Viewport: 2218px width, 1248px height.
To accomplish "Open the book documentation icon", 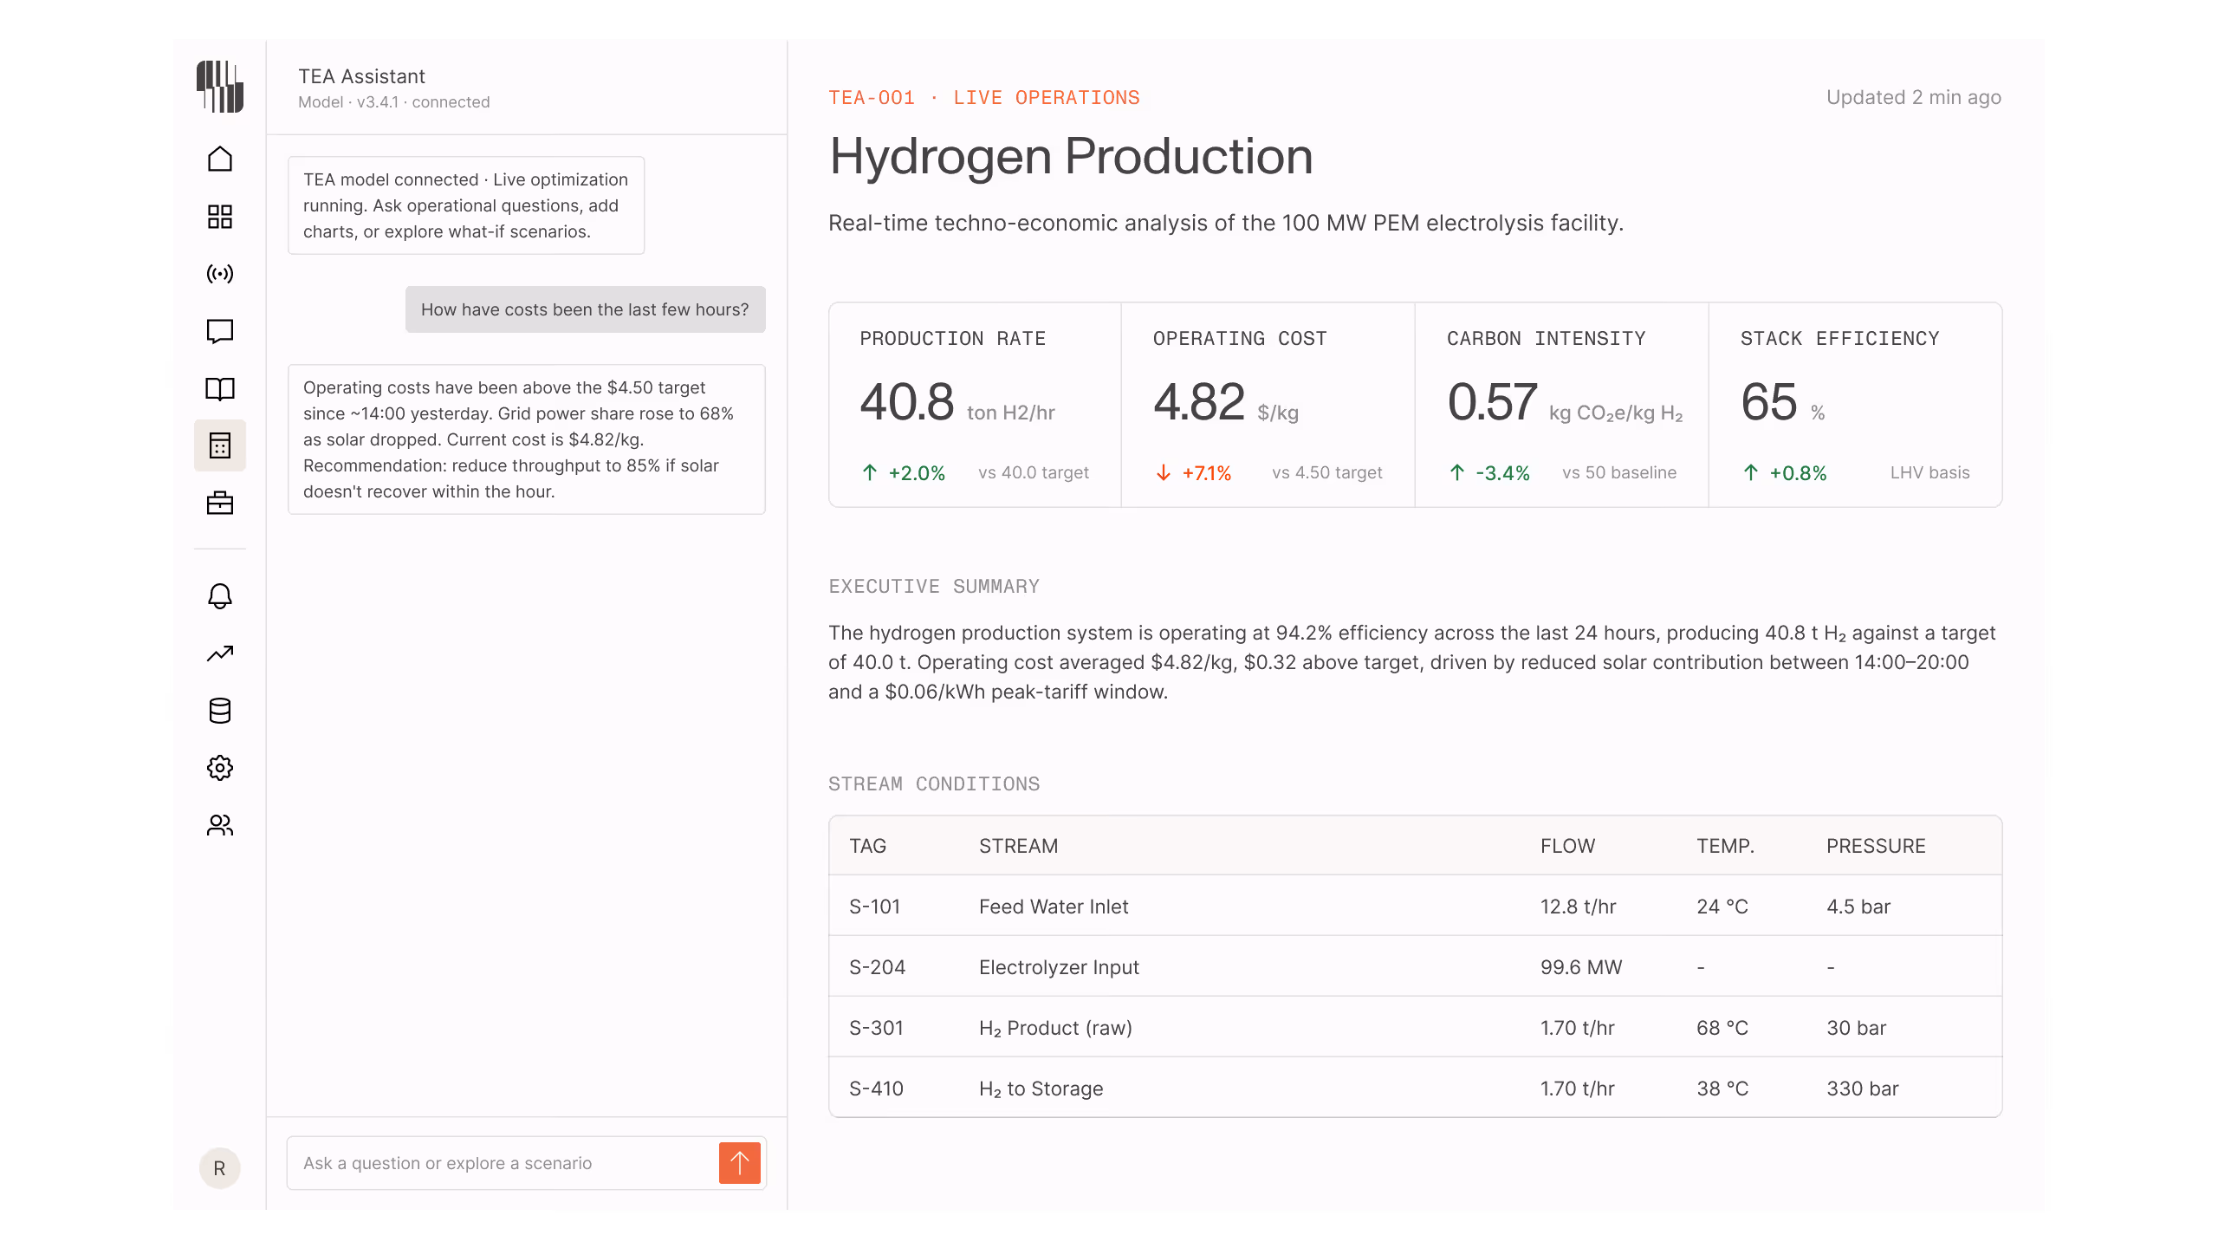I will pos(220,388).
